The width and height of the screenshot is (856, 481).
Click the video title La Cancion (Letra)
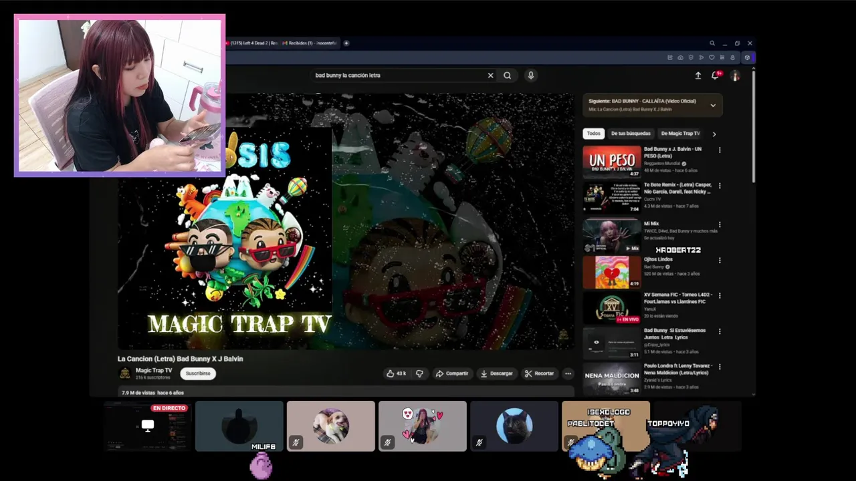click(181, 359)
